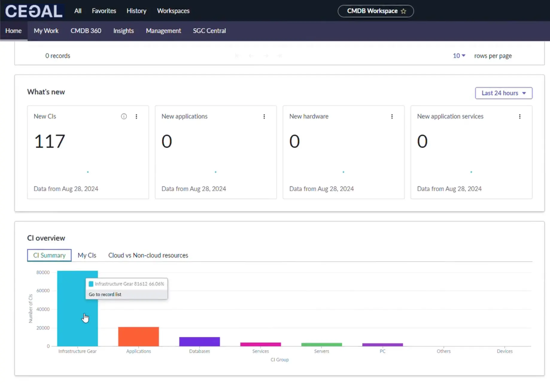Click the info icon on New CIs card
This screenshot has height=384, width=550.
coord(124,117)
